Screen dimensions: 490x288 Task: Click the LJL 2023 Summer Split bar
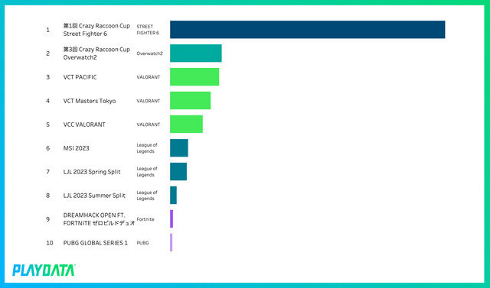coord(174,195)
